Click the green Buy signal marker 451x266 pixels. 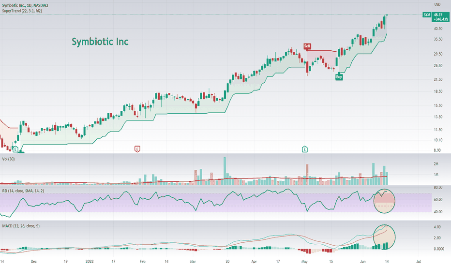pyautogui.click(x=339, y=77)
